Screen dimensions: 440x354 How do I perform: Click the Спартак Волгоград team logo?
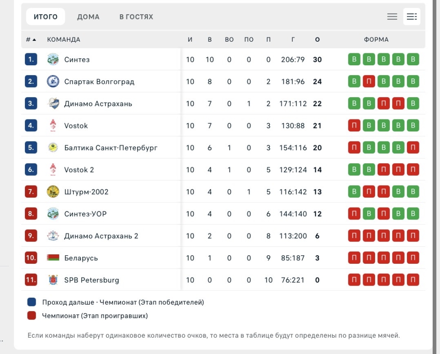53,82
